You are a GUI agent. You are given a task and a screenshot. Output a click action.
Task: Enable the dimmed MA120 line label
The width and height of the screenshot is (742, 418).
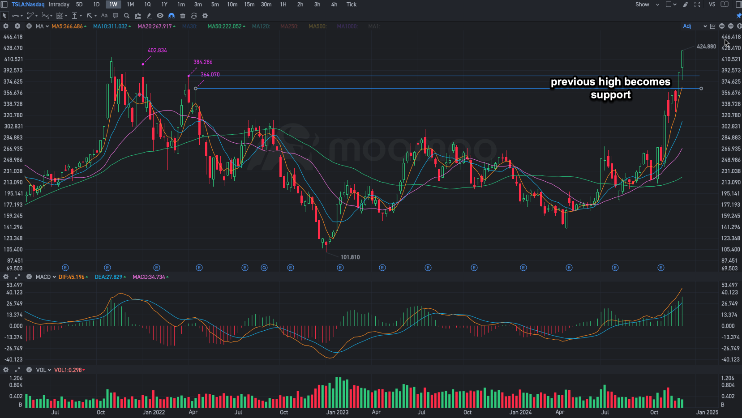tap(261, 26)
